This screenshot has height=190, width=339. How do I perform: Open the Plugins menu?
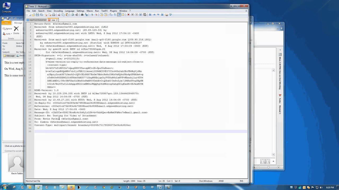coord(113,11)
